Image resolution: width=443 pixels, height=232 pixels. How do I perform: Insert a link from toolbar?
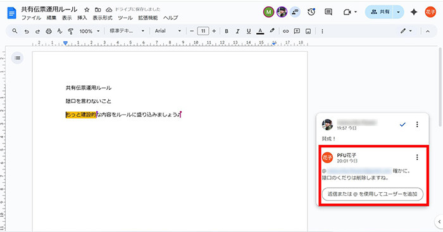(285, 32)
